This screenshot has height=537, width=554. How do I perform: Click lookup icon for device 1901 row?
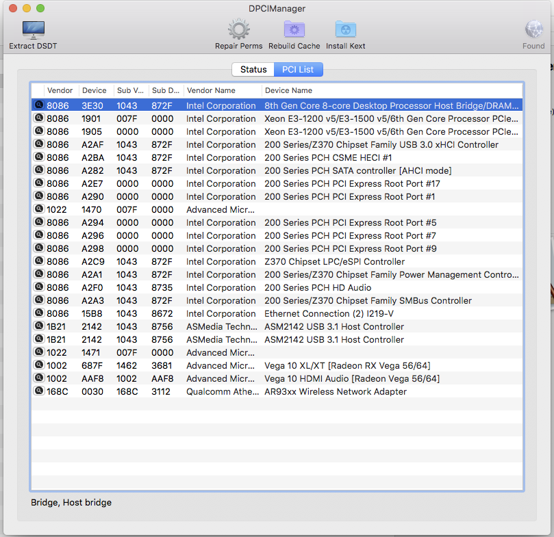[x=38, y=118]
